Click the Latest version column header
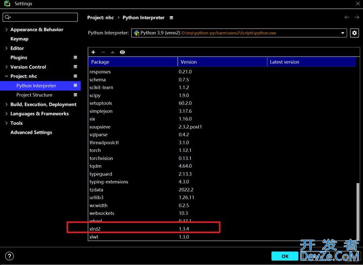 pos(311,62)
